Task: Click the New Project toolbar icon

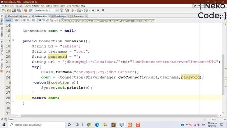Action: 9,10
